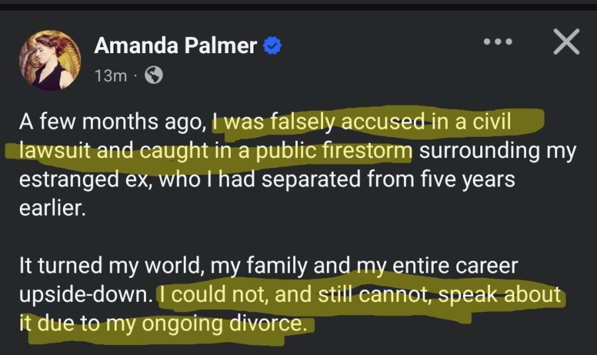Click the word 'upside-down.'

tap(86, 295)
